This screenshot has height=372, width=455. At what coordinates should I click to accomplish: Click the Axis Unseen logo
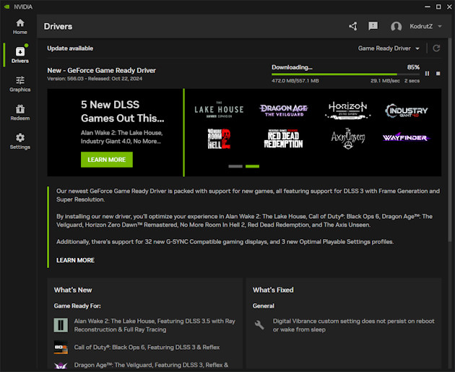point(348,139)
